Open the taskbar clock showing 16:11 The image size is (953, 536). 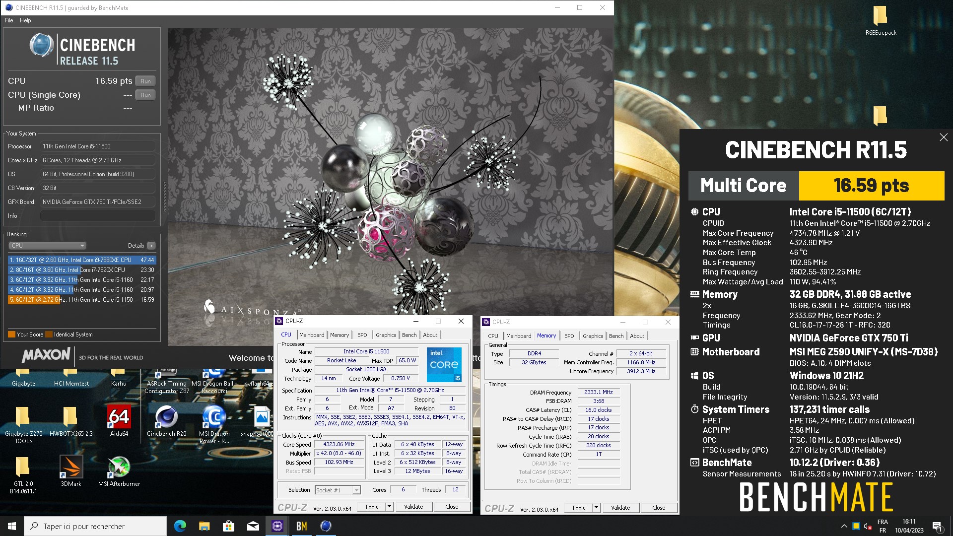point(909,526)
